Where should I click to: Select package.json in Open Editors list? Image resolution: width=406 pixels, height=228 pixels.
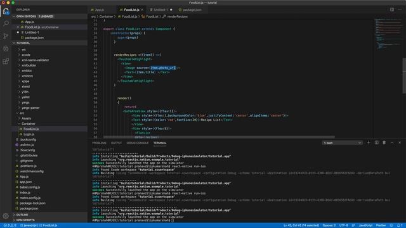coord(34,38)
